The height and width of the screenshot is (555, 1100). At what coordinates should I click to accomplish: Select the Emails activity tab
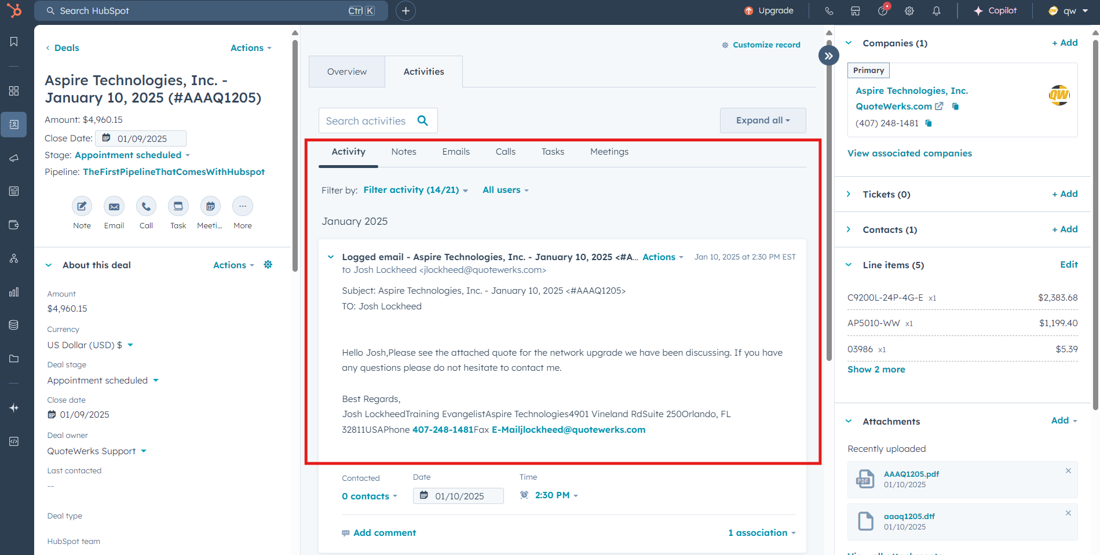tap(456, 151)
